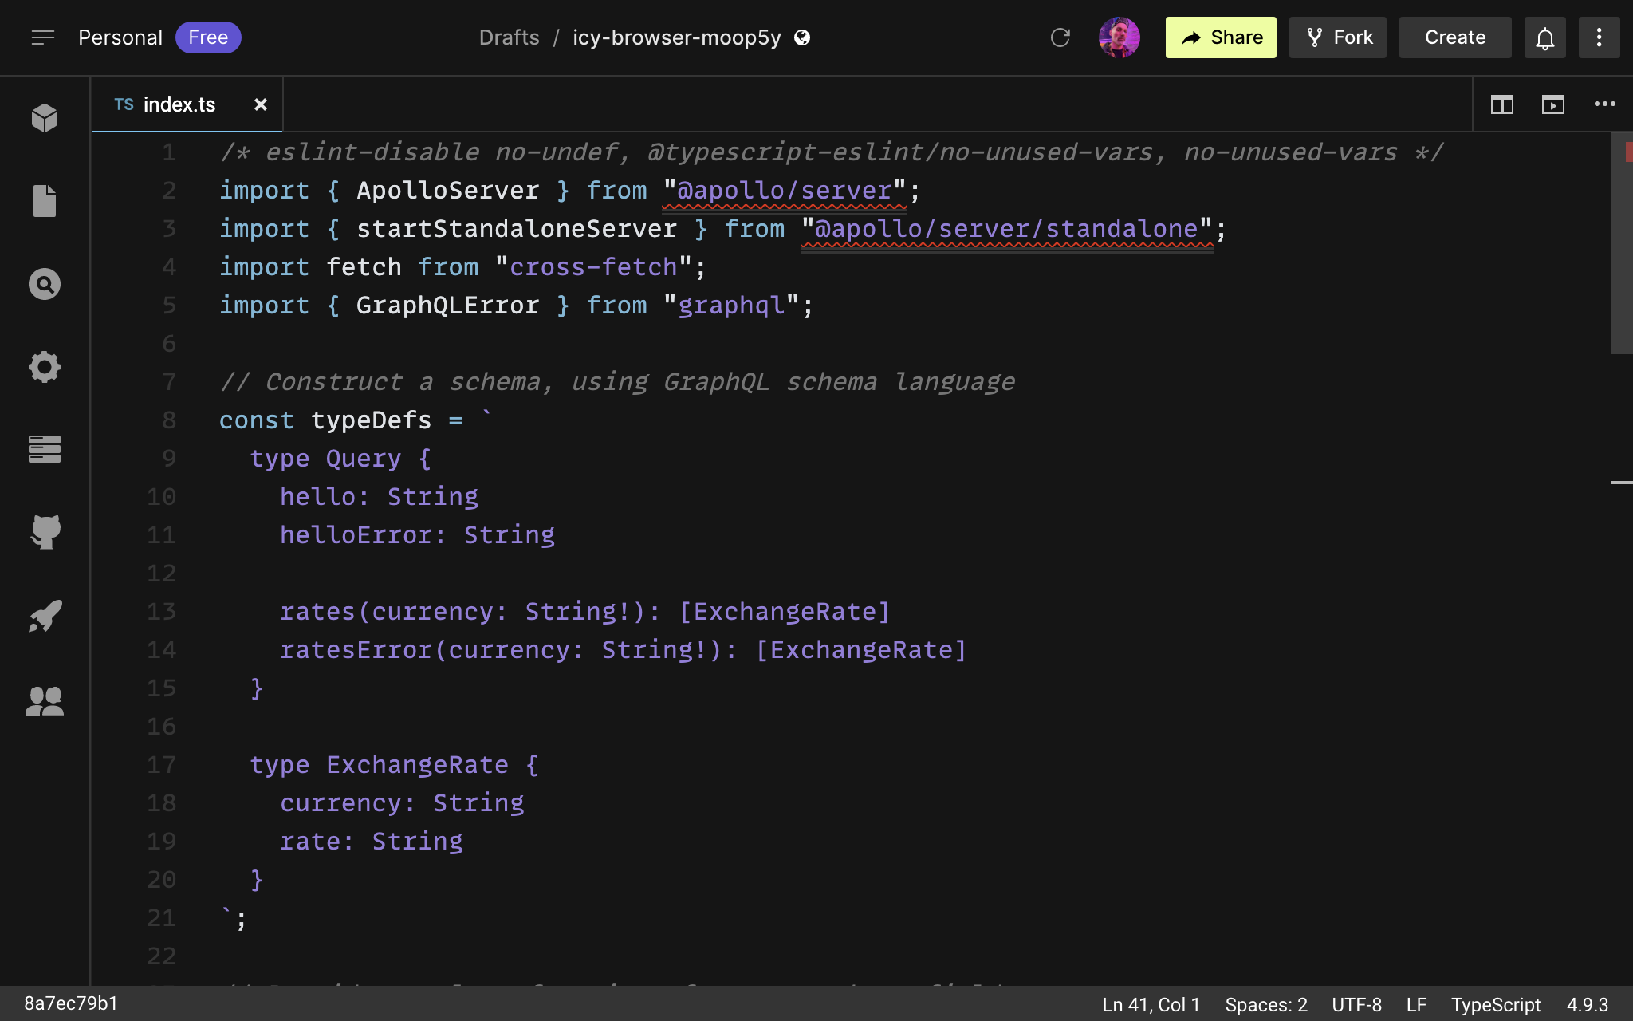Viewport: 1633px width, 1021px height.
Task: Open notifications bell
Action: coord(1544,37)
